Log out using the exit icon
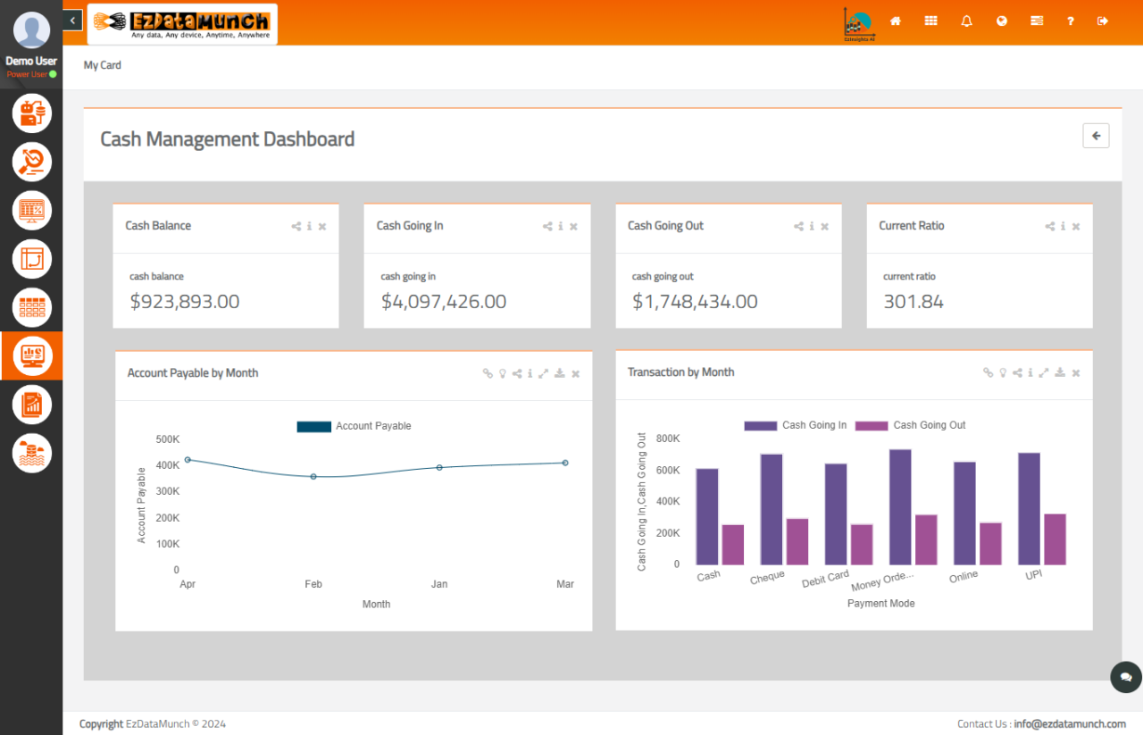The height and width of the screenshot is (735, 1143). pyautogui.click(x=1104, y=21)
